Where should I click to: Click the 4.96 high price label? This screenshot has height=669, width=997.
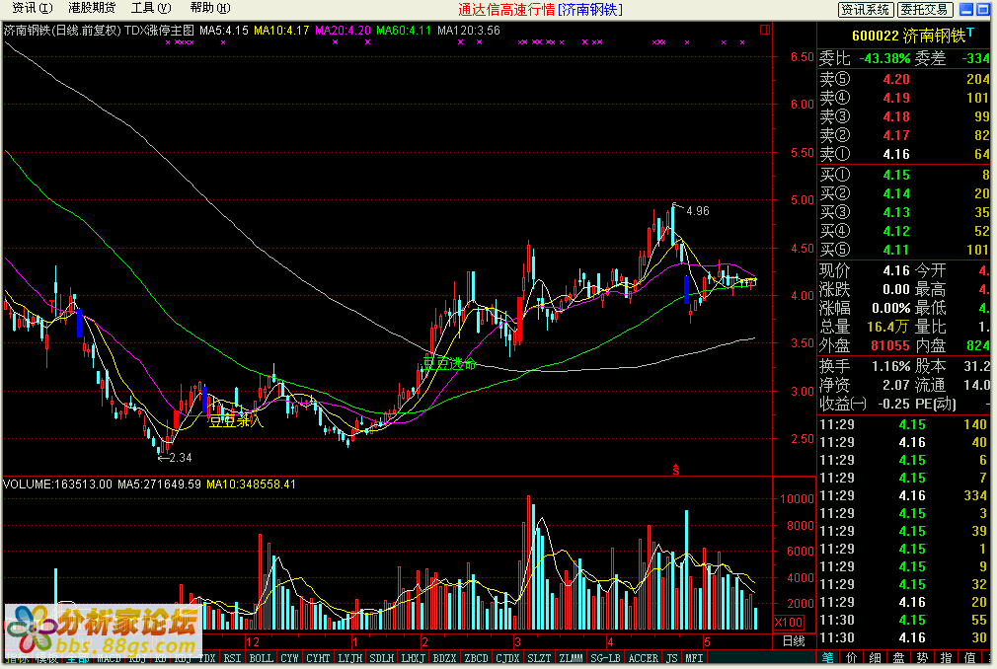coord(698,211)
